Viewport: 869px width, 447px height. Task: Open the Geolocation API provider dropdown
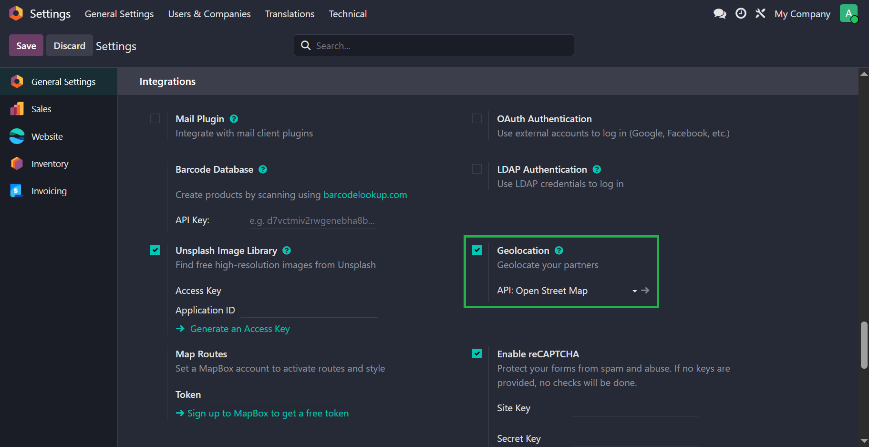point(576,291)
